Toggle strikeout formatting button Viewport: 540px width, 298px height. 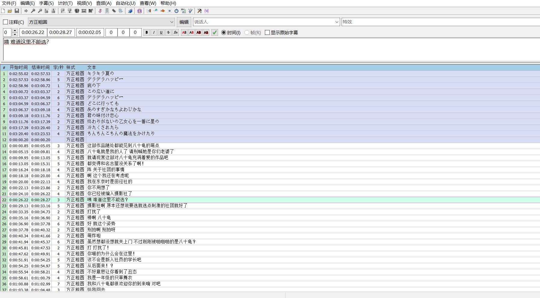(168, 32)
